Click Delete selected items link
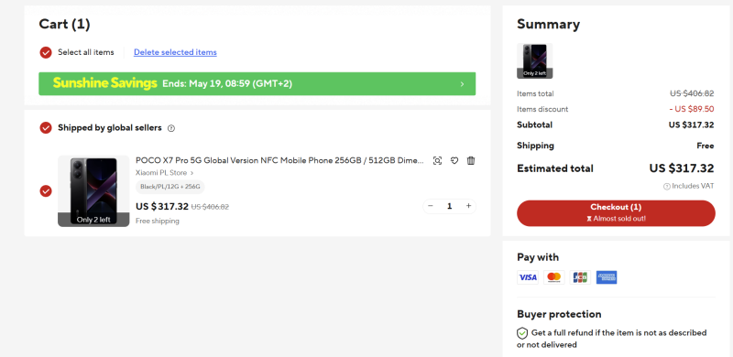 click(x=175, y=52)
